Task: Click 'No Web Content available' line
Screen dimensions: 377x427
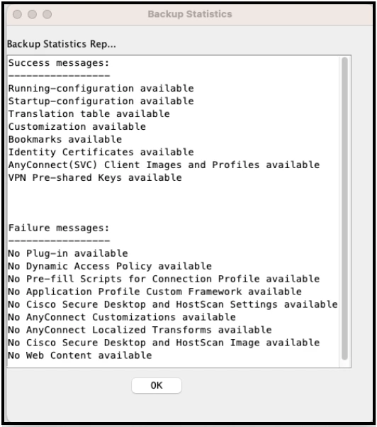Action: click(80, 355)
